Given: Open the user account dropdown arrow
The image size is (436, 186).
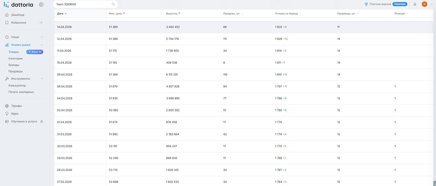Looking at the screenshot, I should coord(431,4).
